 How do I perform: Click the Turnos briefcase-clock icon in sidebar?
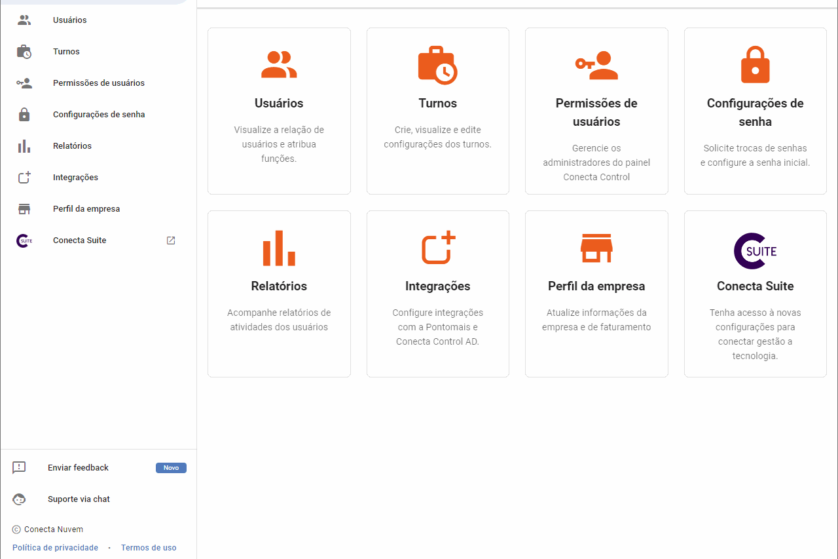coord(24,52)
